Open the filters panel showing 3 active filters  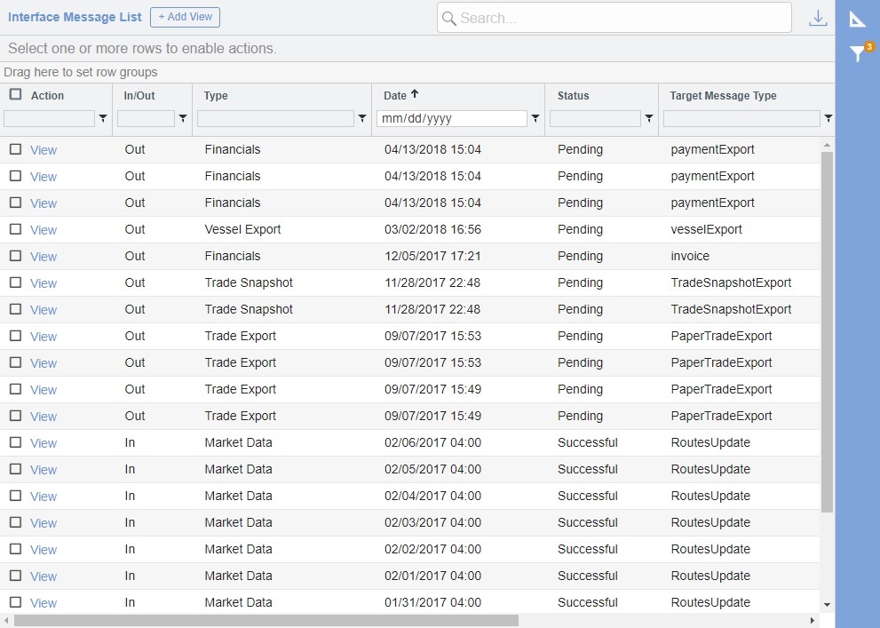pos(856,53)
